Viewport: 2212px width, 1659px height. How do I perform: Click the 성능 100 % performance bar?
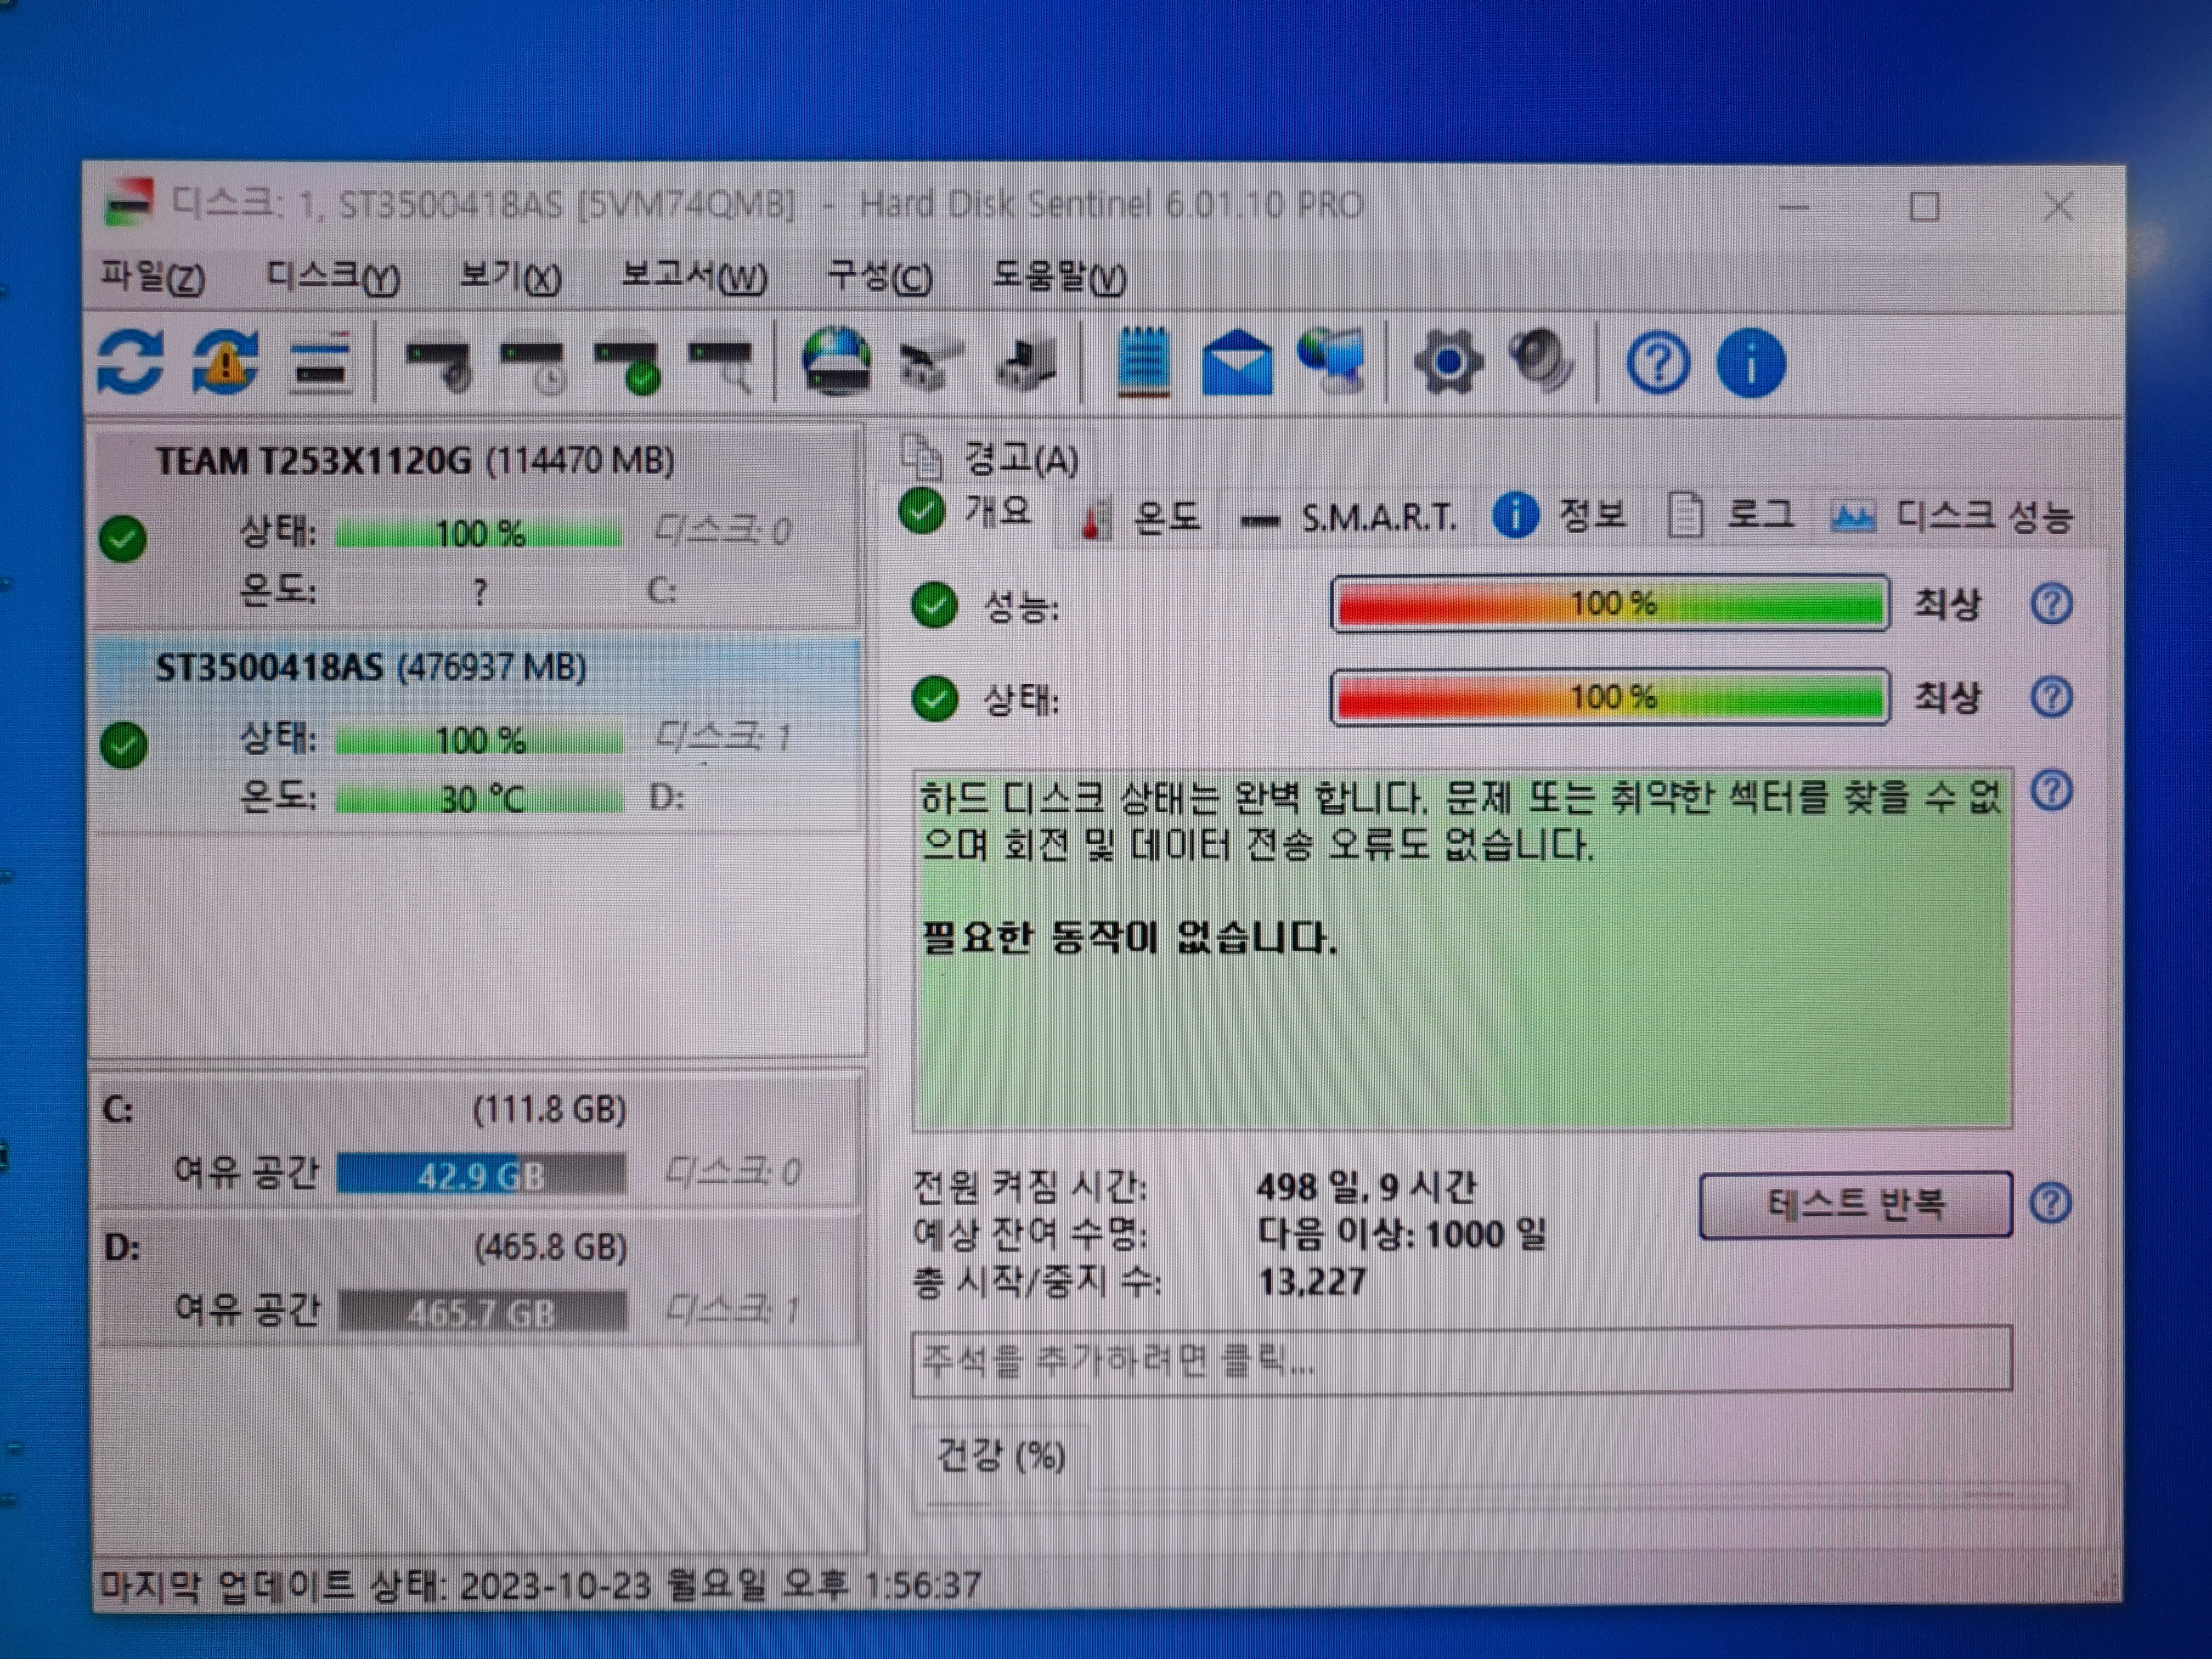[1610, 603]
